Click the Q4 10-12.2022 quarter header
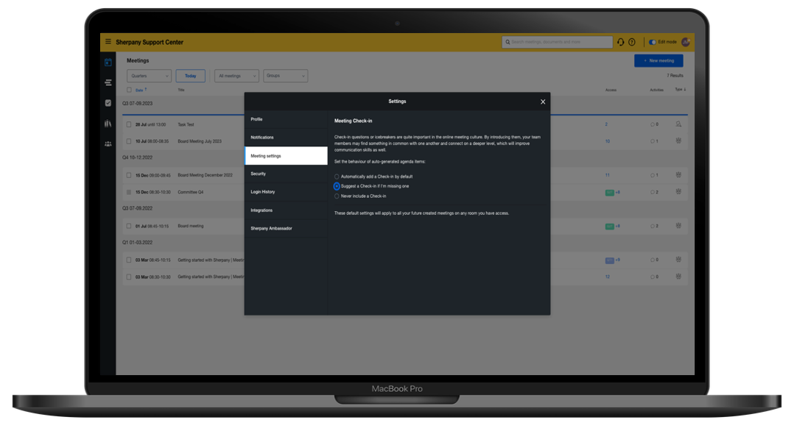 (137, 157)
